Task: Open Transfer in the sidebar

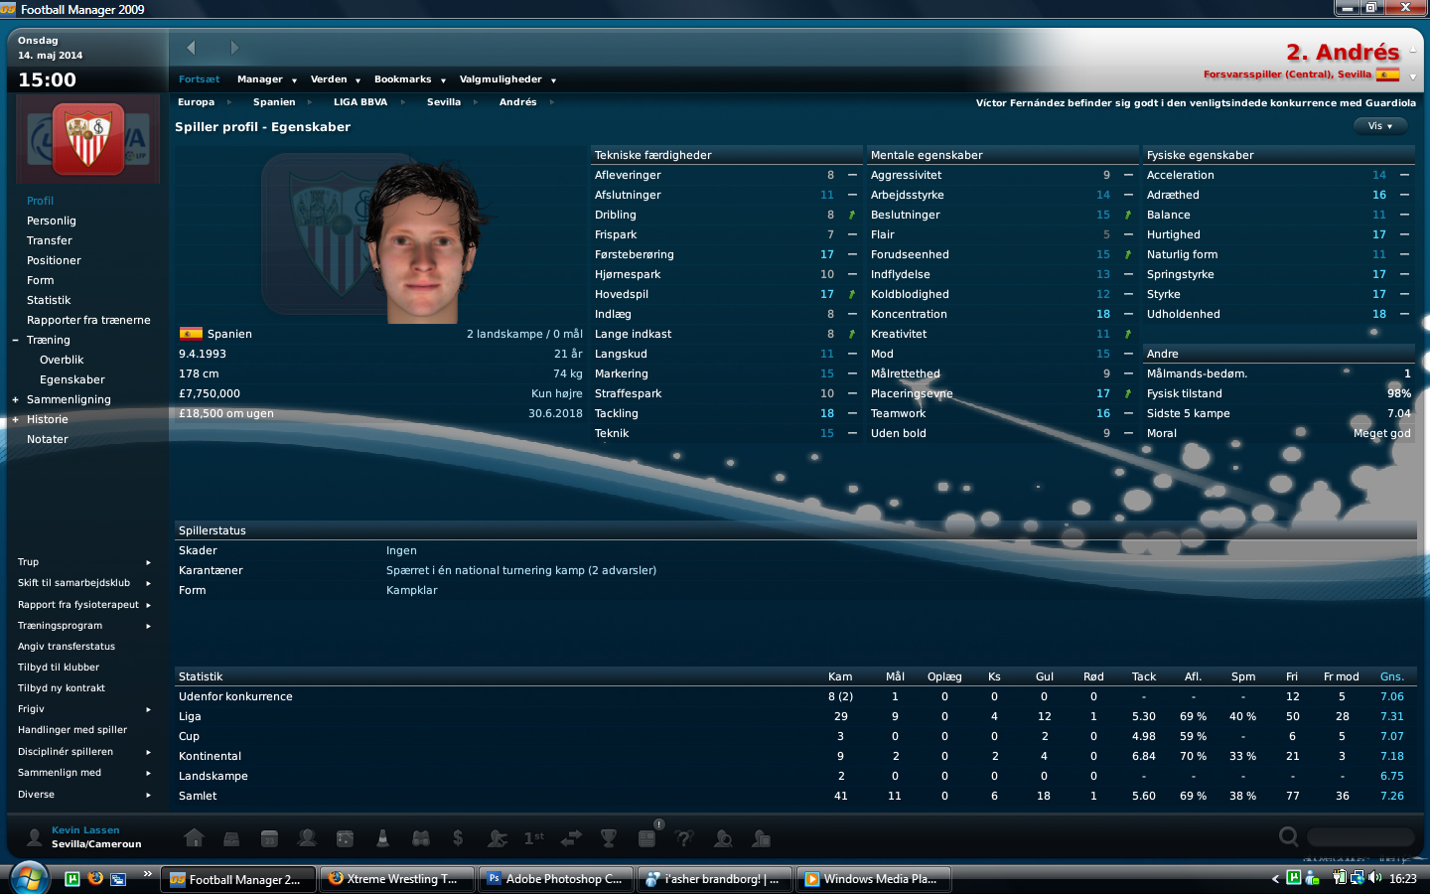Action: coord(50,240)
